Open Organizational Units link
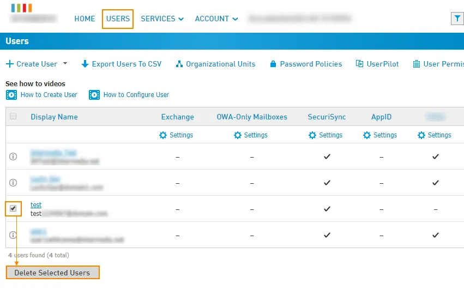 tap(220, 64)
